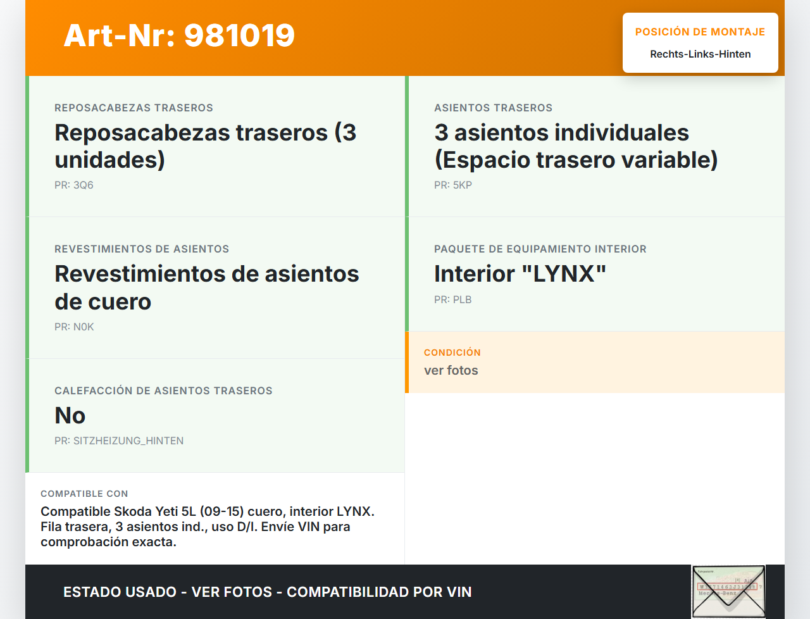Click PR code 3Q6
The image size is (810, 619).
pyautogui.click(x=74, y=185)
